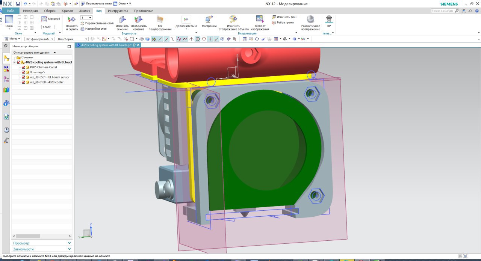Switch to the Анализ ribbon tab
The width and height of the screenshot is (481, 261).
[x=85, y=11]
